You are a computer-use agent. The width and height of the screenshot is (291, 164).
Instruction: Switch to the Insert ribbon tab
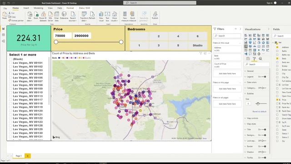click(x=26, y=8)
